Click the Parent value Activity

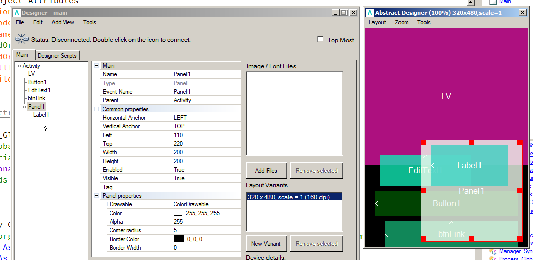[205, 100]
